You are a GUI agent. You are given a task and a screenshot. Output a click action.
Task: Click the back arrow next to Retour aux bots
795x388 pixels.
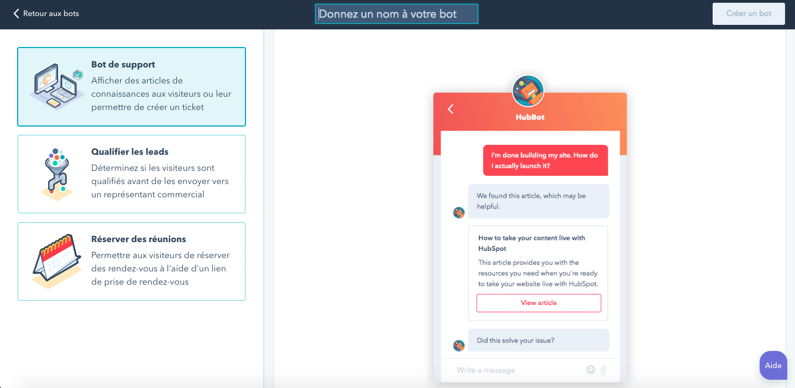tap(16, 13)
